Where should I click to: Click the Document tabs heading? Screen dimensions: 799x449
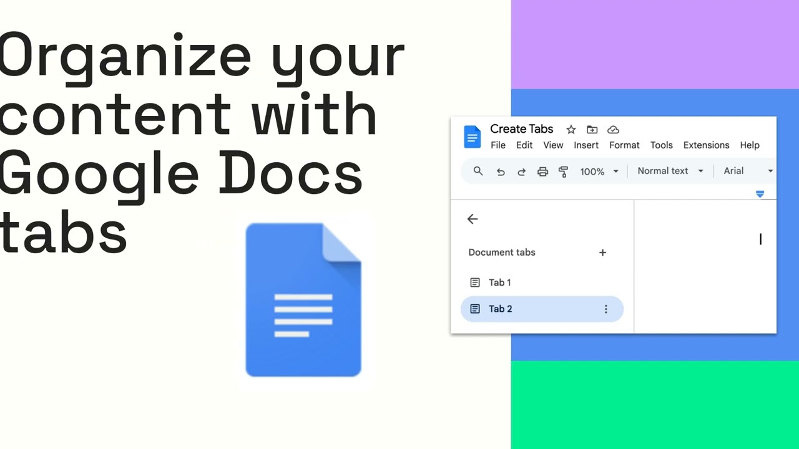click(502, 253)
